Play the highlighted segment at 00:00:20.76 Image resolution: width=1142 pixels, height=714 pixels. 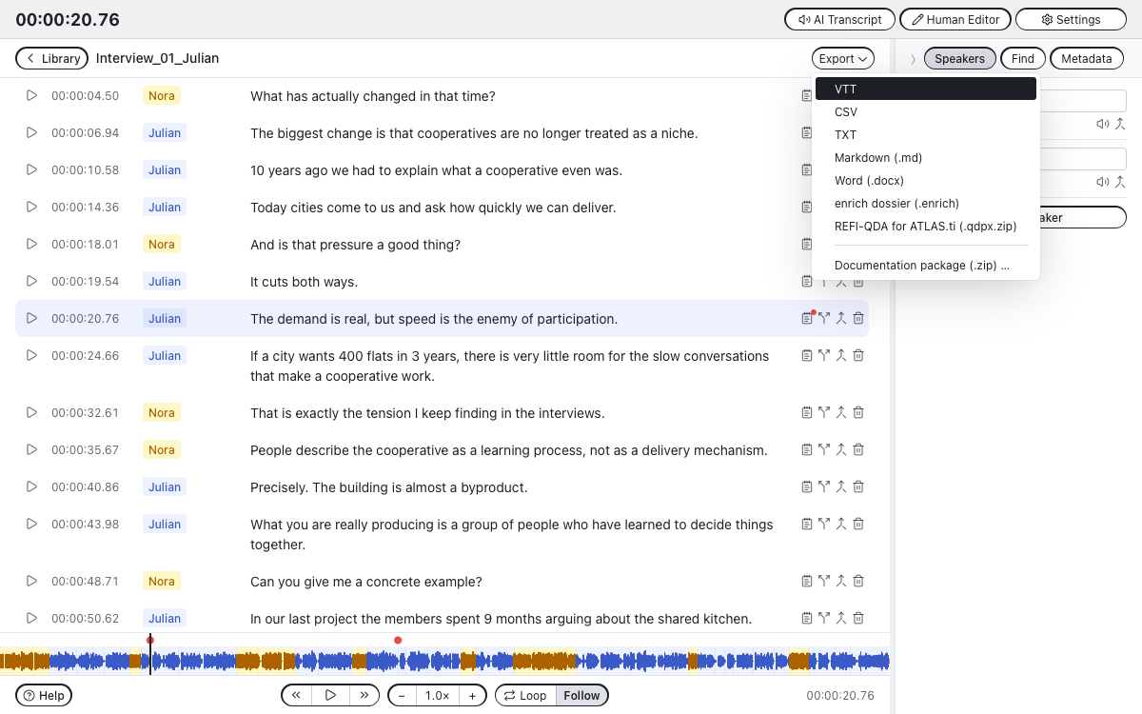(x=31, y=318)
